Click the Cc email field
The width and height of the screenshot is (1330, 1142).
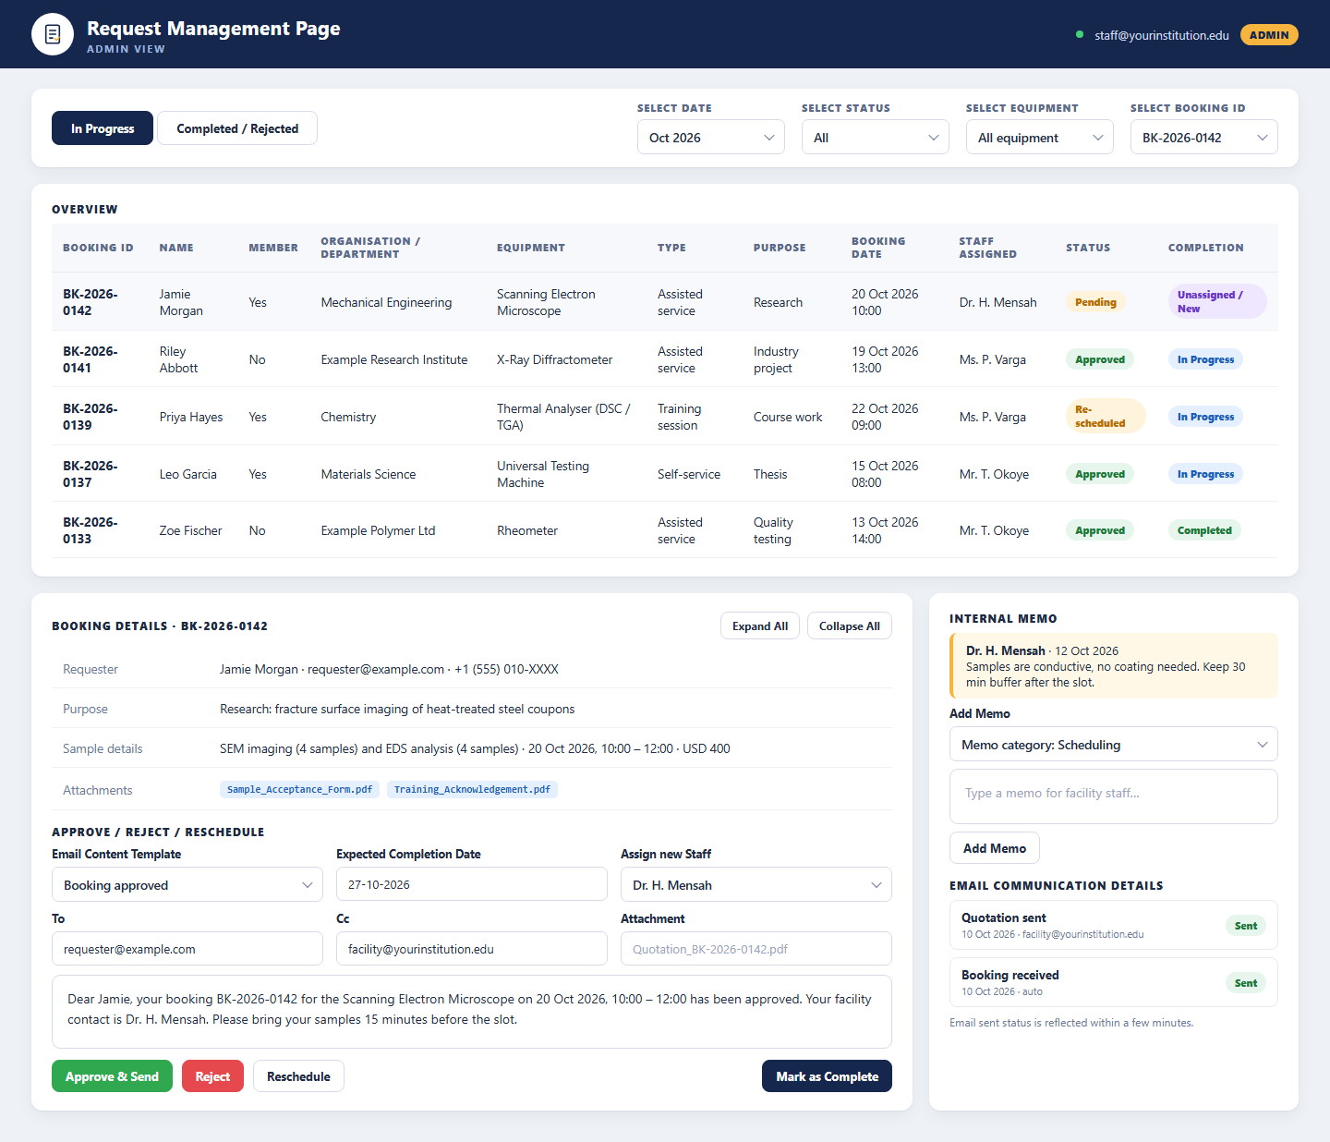click(x=472, y=949)
